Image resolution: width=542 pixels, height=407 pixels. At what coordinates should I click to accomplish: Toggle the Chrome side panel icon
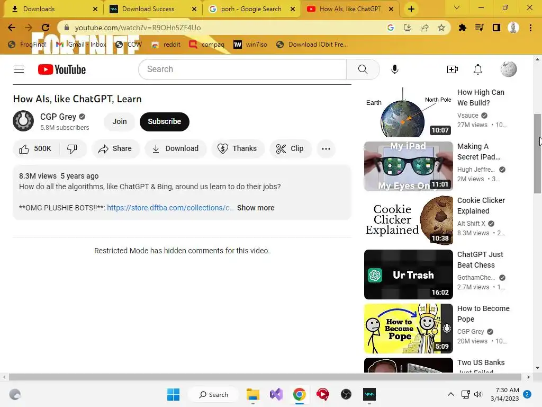click(x=496, y=28)
